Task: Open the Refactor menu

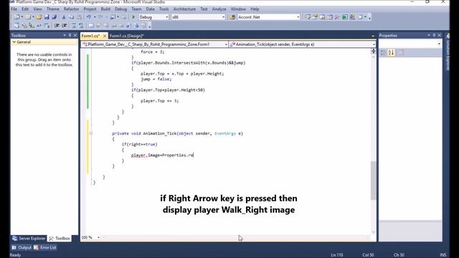Action: tap(72, 9)
